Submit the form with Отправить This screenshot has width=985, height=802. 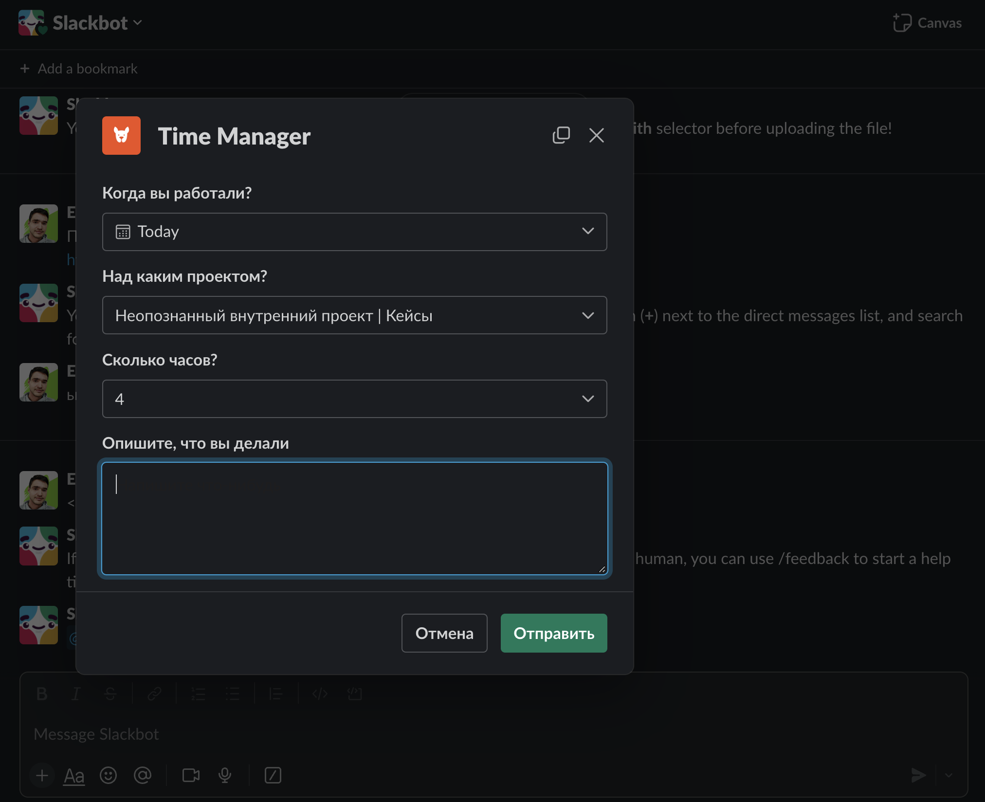(553, 633)
